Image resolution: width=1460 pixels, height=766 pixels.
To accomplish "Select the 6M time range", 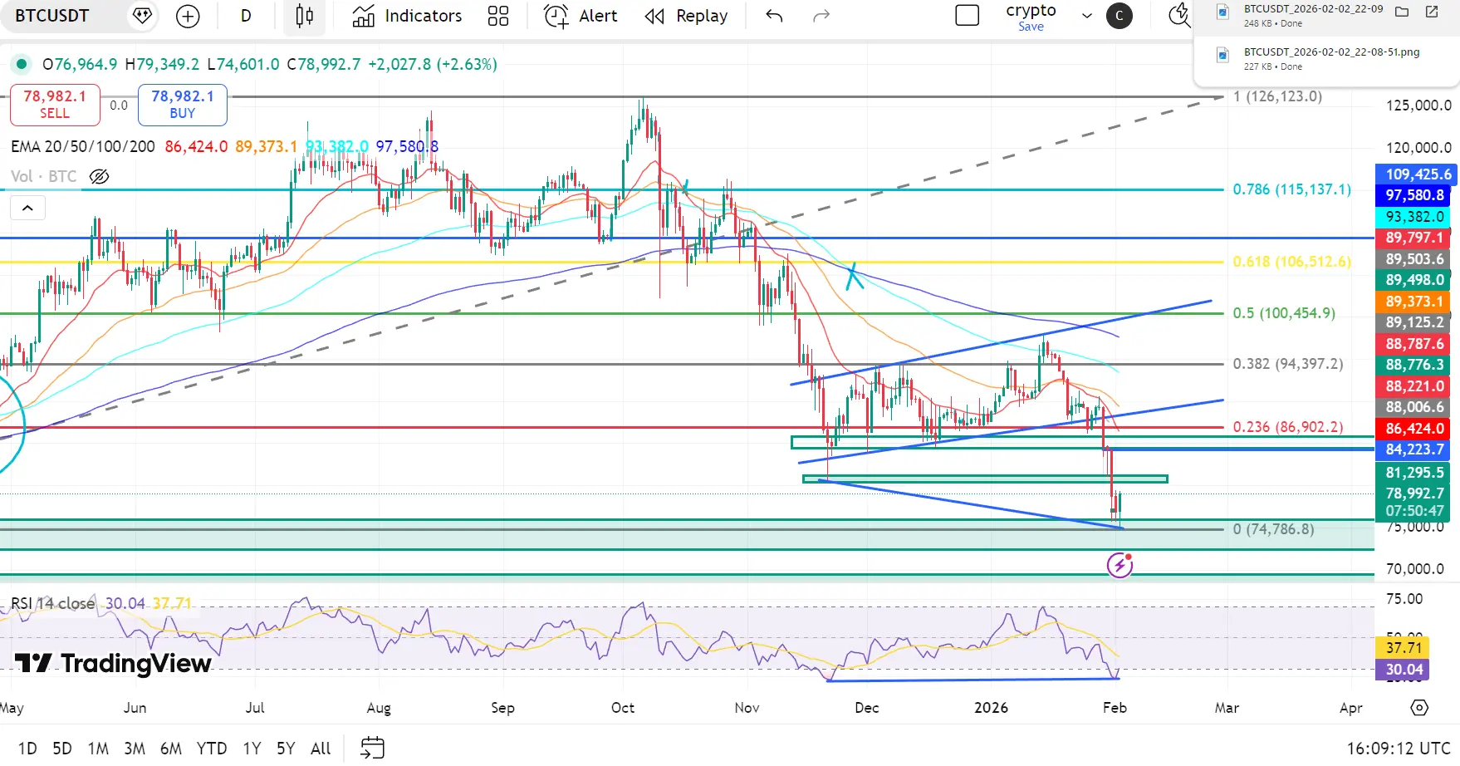I will click(171, 749).
